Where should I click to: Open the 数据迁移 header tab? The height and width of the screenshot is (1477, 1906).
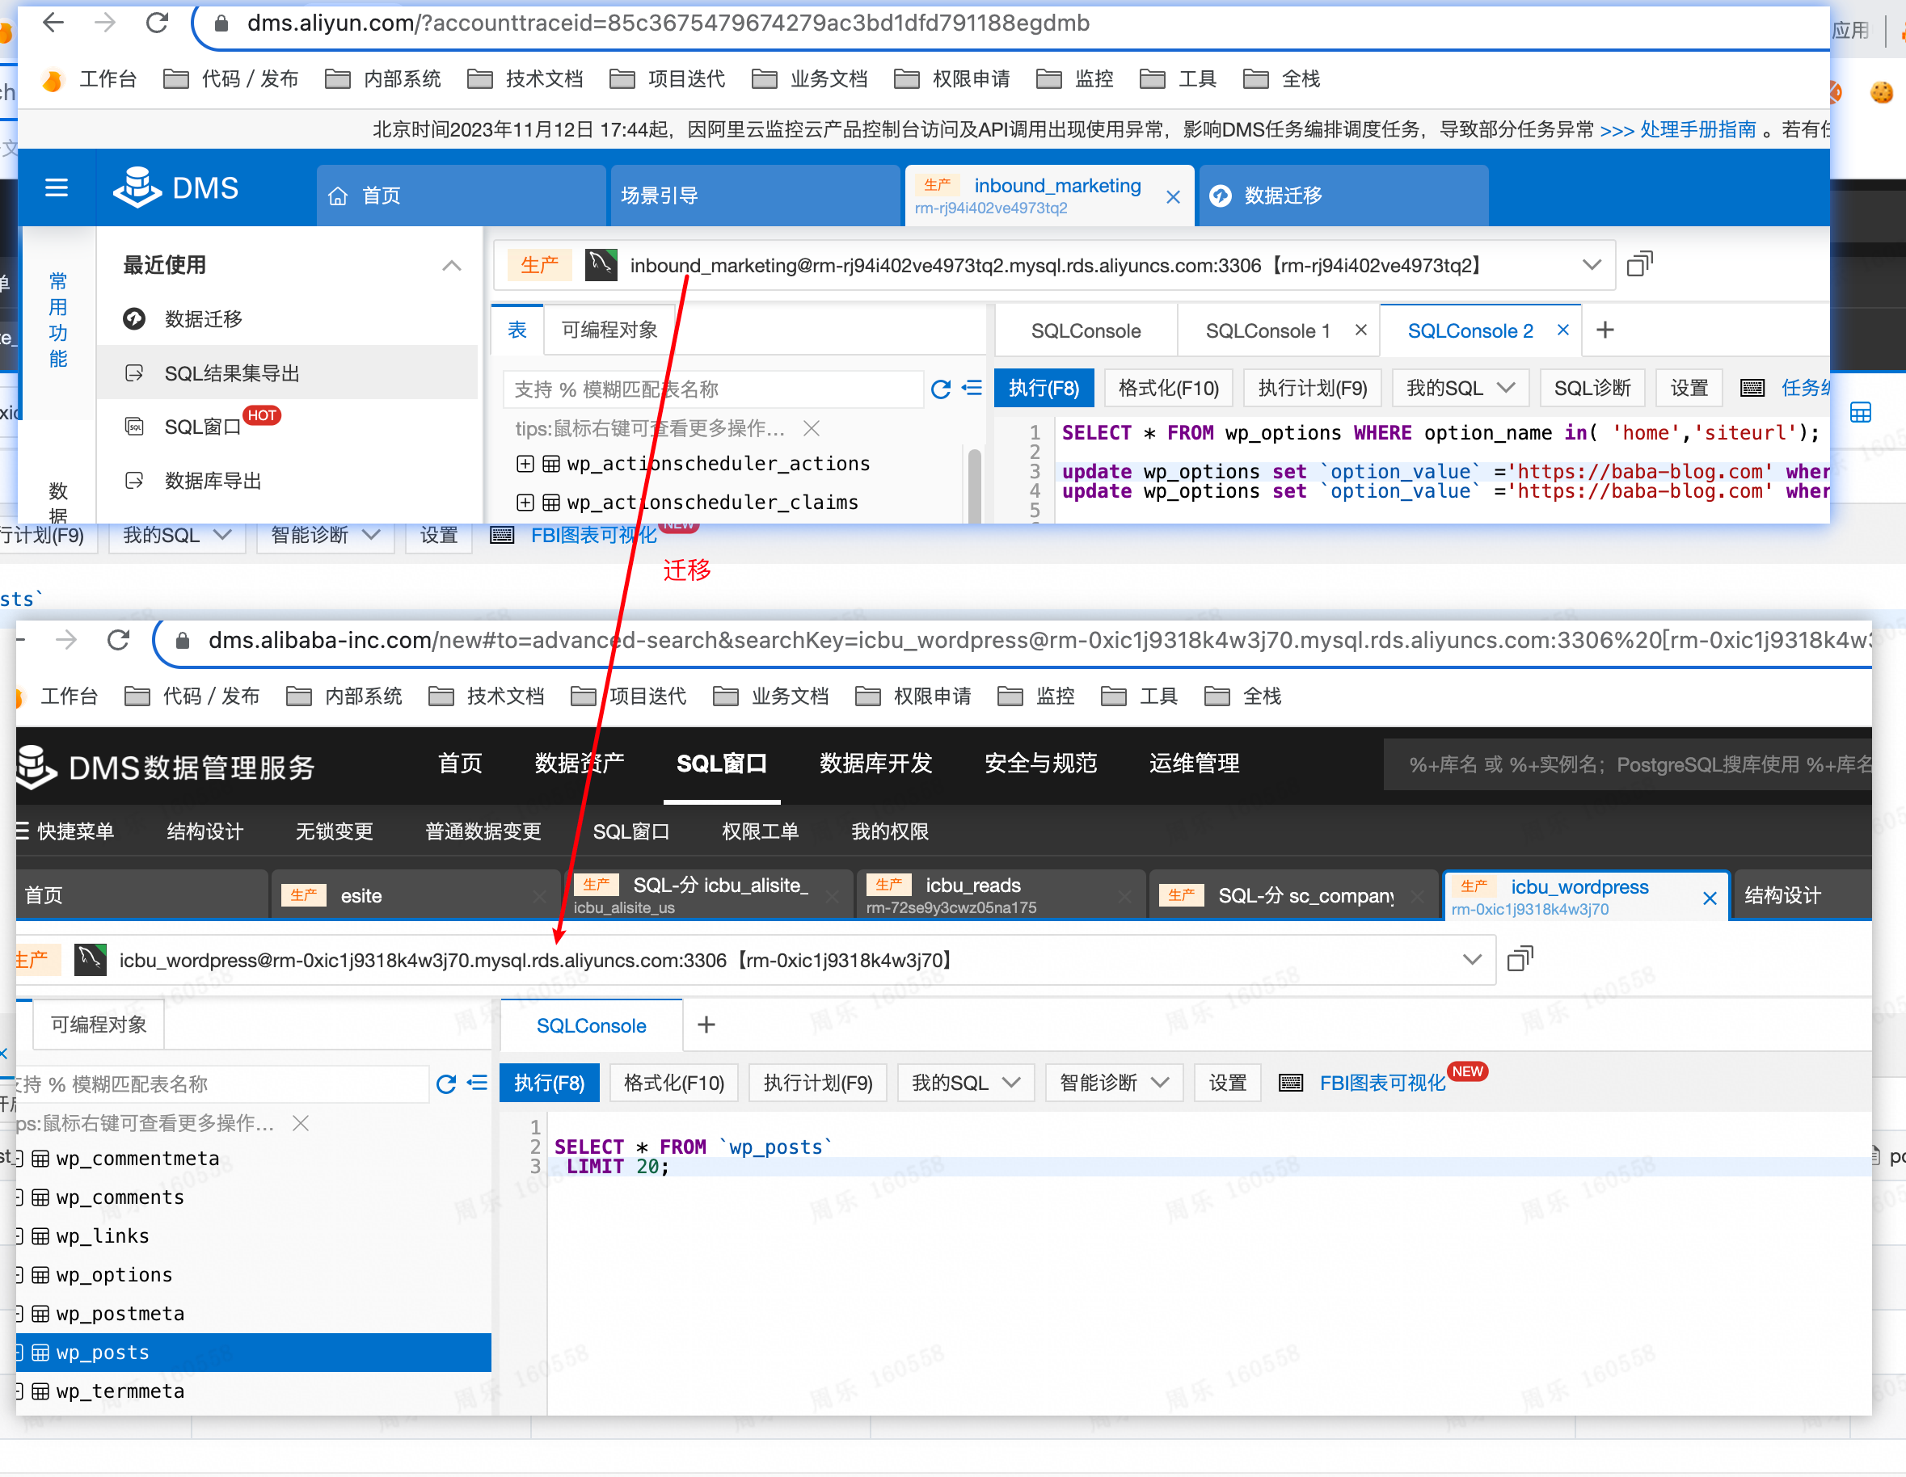coord(1343,196)
